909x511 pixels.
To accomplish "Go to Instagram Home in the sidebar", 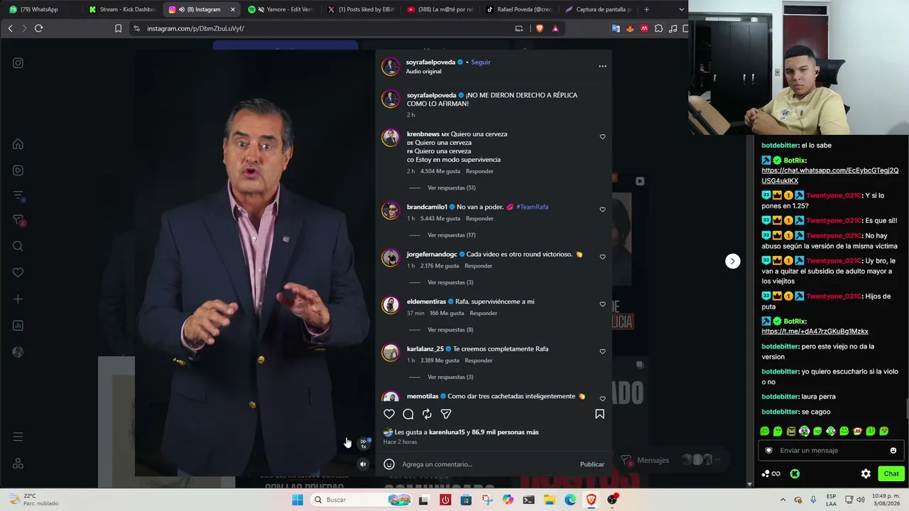I will 18,144.
